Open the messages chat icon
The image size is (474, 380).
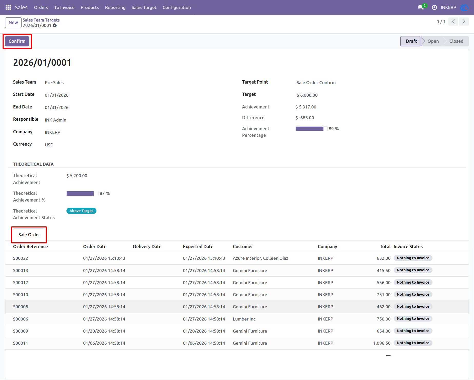tap(421, 7)
